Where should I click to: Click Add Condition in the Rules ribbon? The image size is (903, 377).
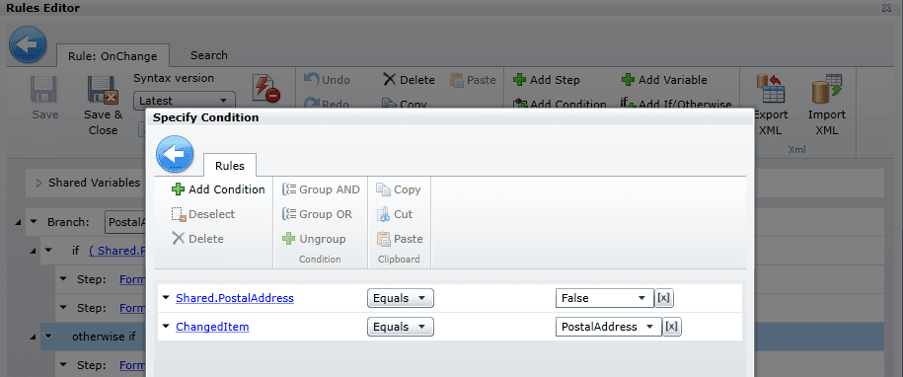(218, 189)
